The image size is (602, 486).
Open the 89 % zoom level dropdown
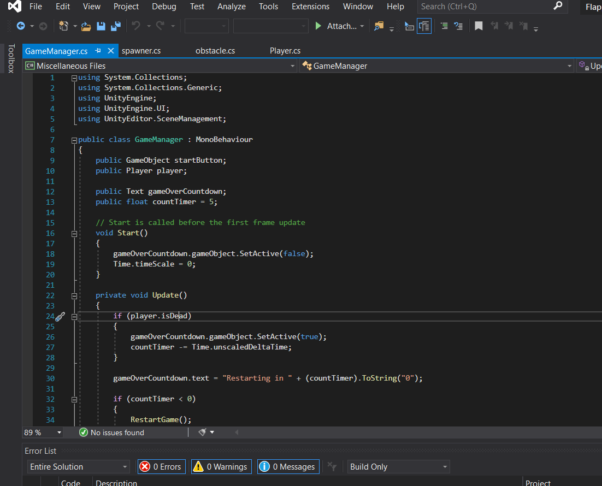(43, 432)
